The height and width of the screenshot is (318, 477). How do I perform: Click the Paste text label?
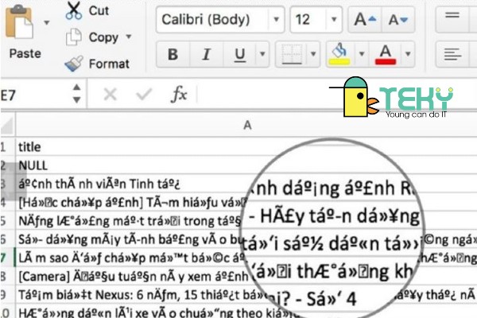25,53
